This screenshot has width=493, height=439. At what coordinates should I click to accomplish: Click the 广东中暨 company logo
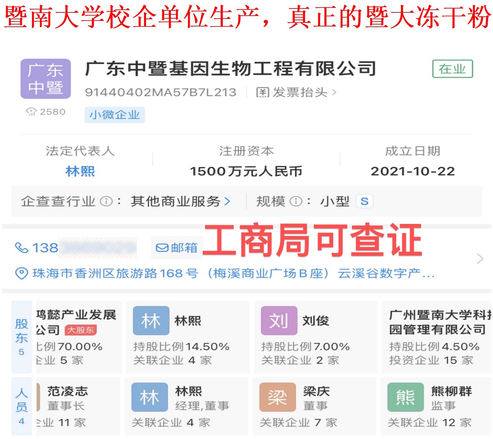[46, 79]
